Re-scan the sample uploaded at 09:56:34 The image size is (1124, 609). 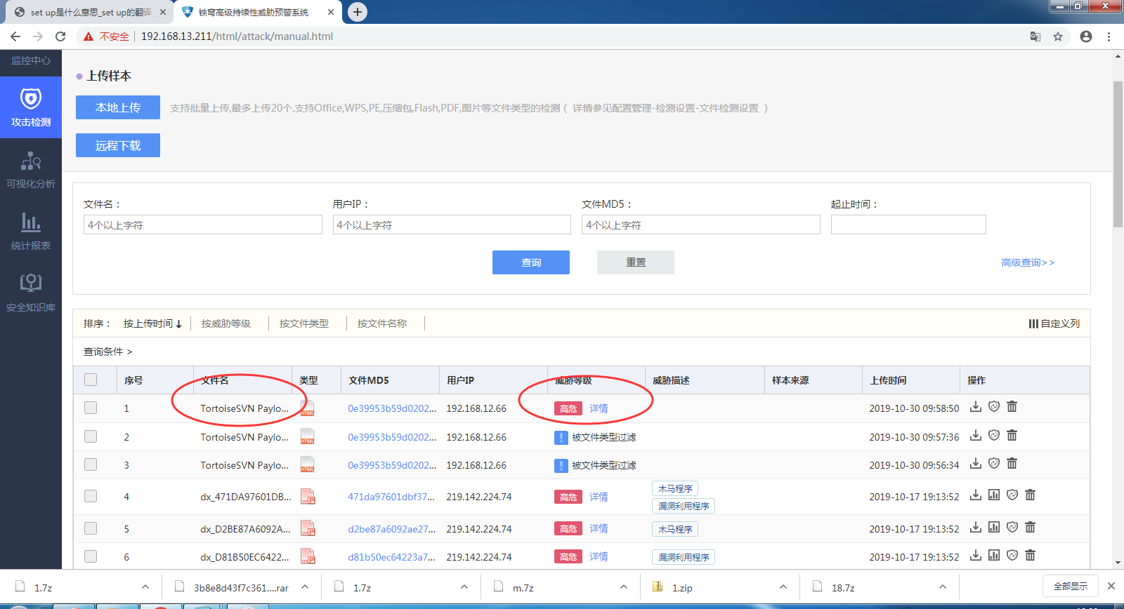(994, 464)
